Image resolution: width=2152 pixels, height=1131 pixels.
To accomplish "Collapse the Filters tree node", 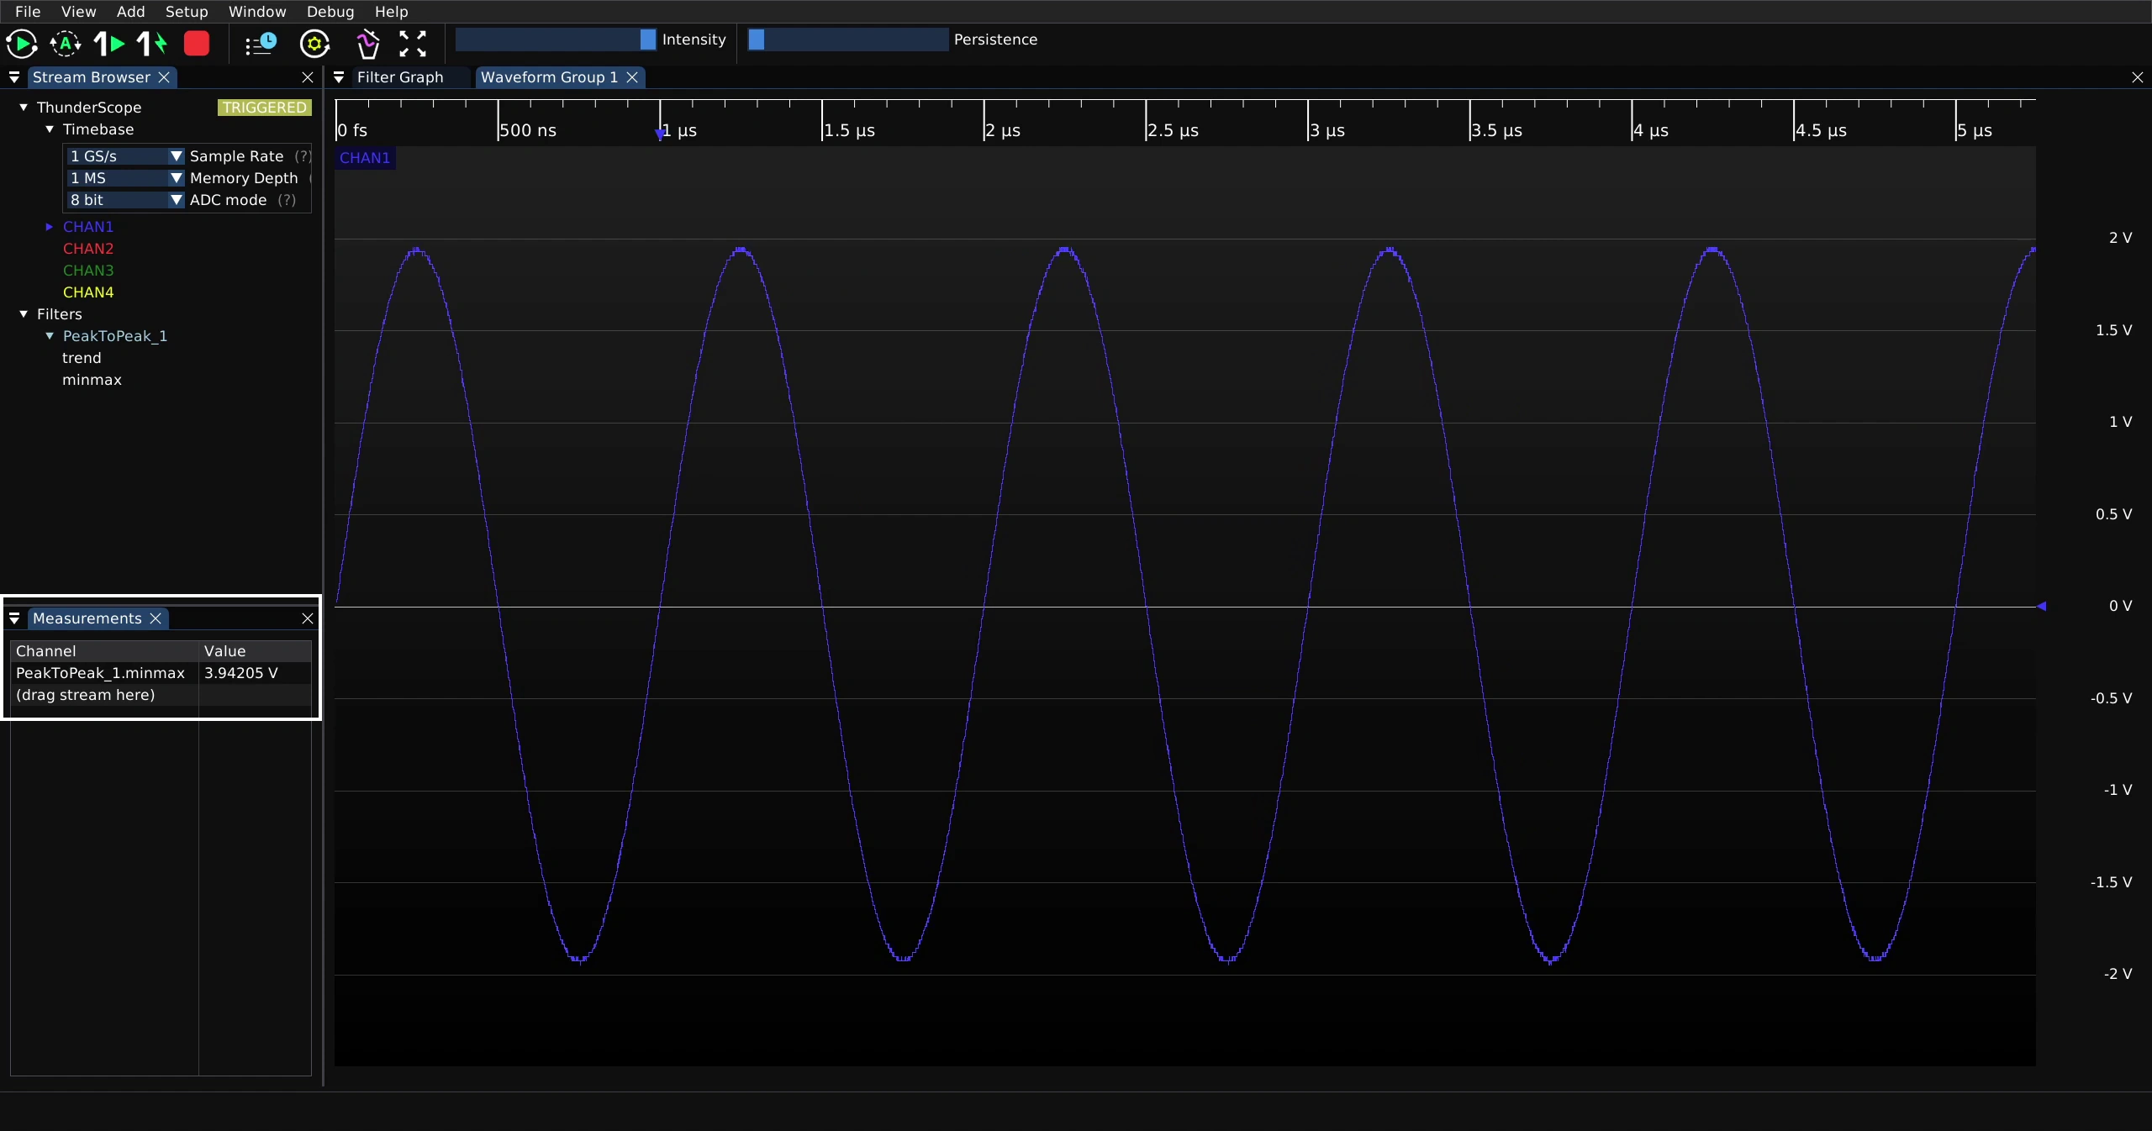I will tap(24, 314).
